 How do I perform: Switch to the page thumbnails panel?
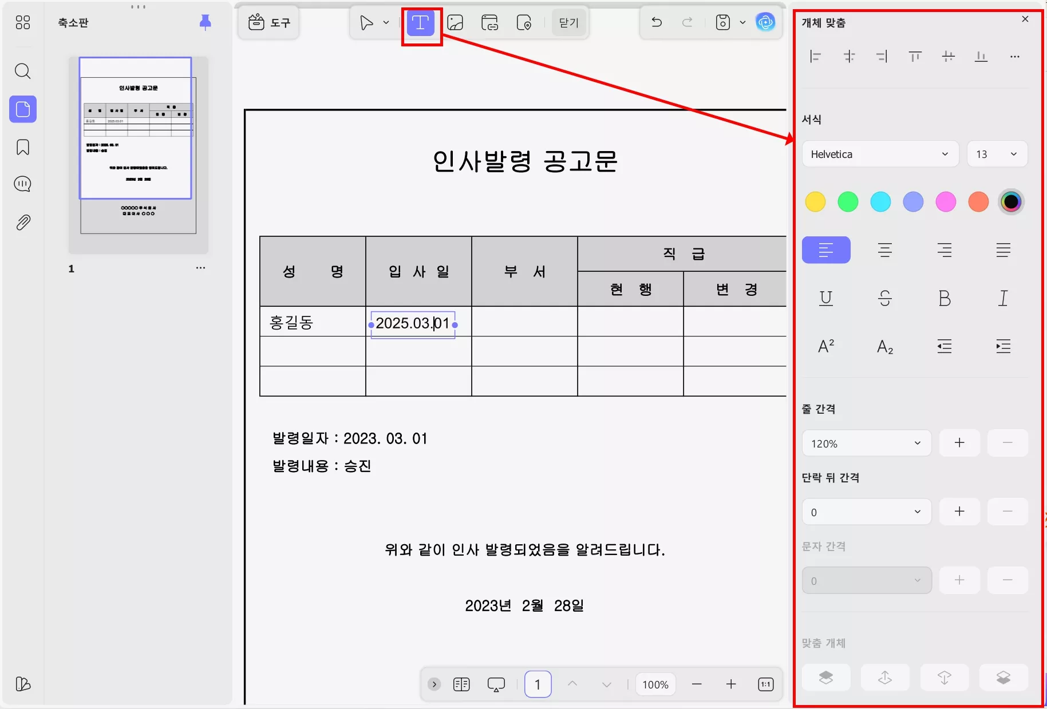pyautogui.click(x=23, y=109)
